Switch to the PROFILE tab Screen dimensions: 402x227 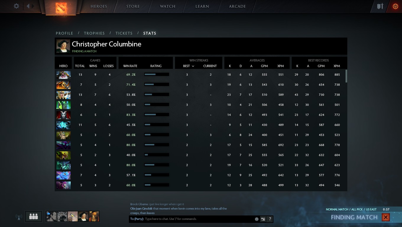point(64,33)
